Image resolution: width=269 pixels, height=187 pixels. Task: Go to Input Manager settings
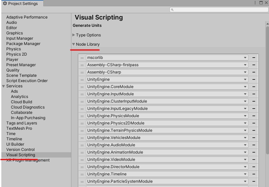point(20,38)
